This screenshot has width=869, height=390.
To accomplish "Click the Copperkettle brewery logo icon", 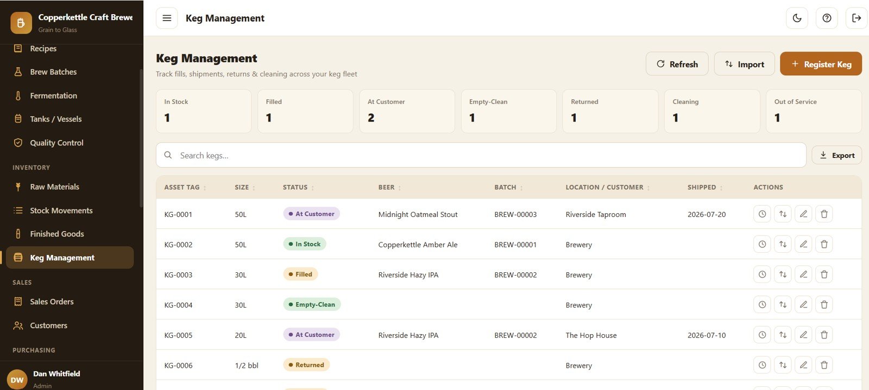I will [x=21, y=23].
